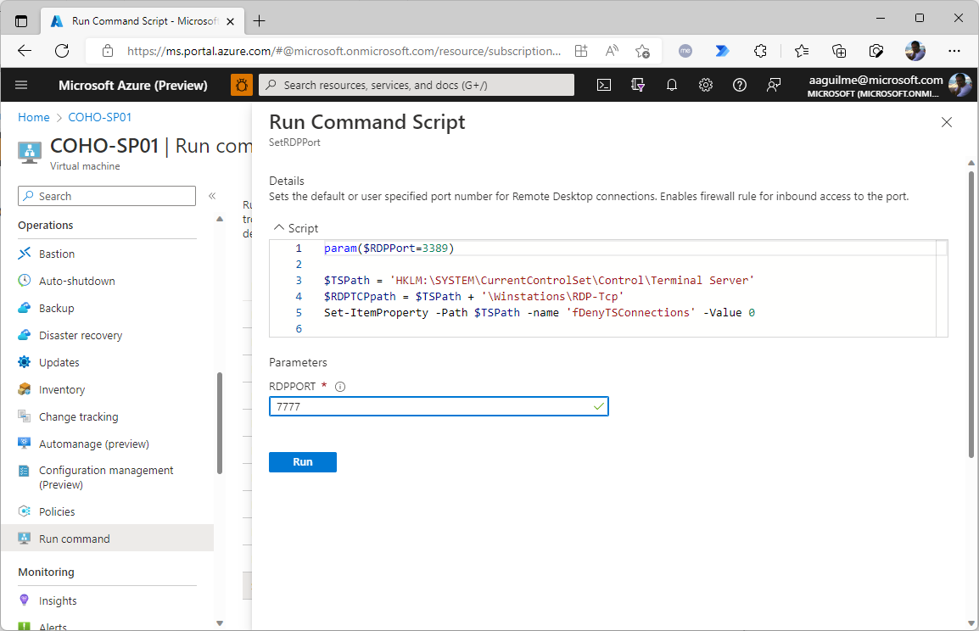Click the notifications bell icon
The height and width of the screenshot is (631, 979).
click(672, 85)
